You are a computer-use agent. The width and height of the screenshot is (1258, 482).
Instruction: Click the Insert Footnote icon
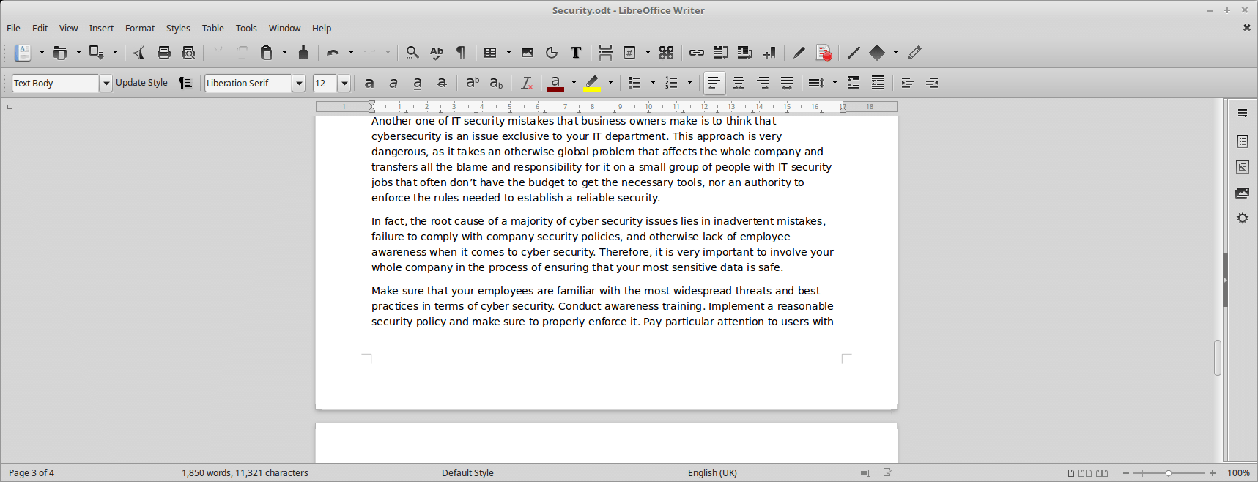[720, 53]
